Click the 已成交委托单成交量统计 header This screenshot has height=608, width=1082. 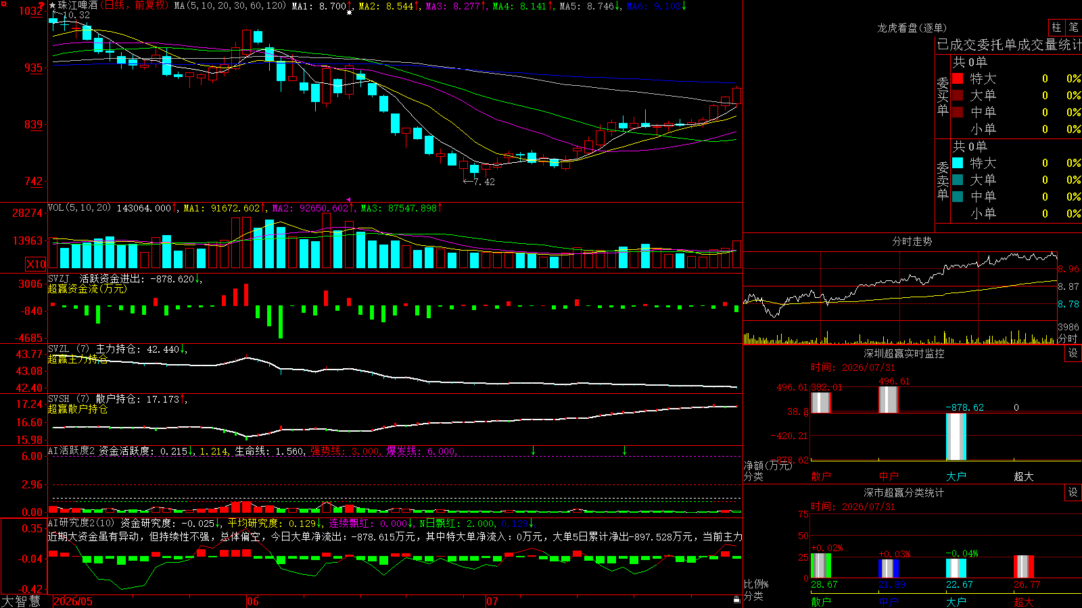coord(1009,45)
